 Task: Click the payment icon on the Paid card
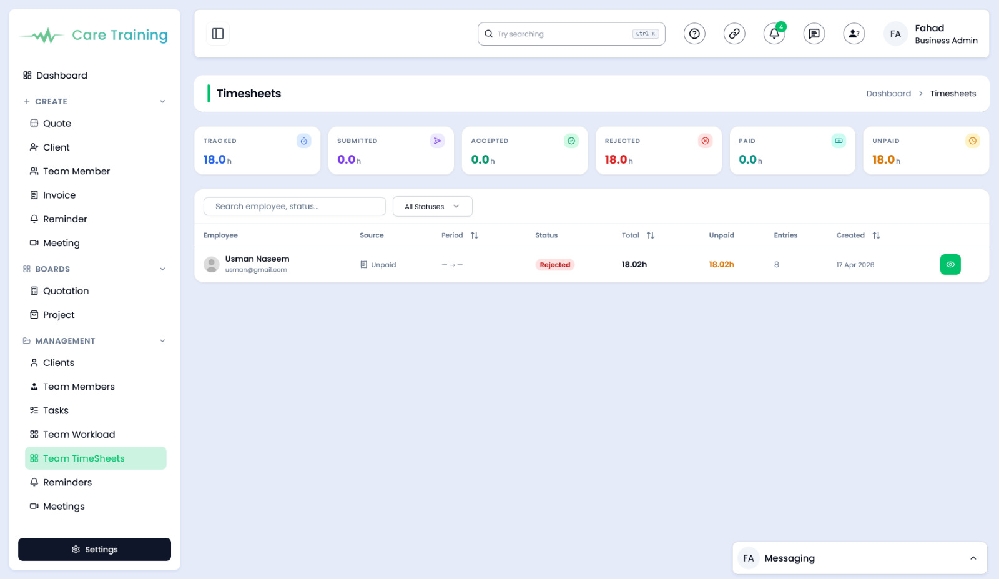[838, 141]
